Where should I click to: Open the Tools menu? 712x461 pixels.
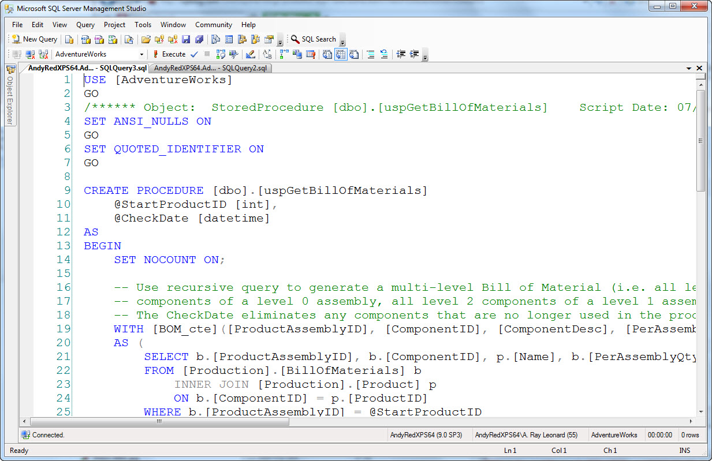point(143,25)
